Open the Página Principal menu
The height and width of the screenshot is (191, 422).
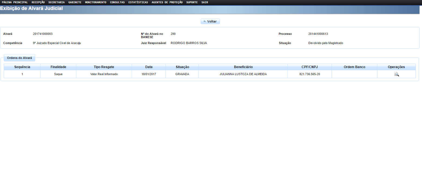tap(15, 2)
